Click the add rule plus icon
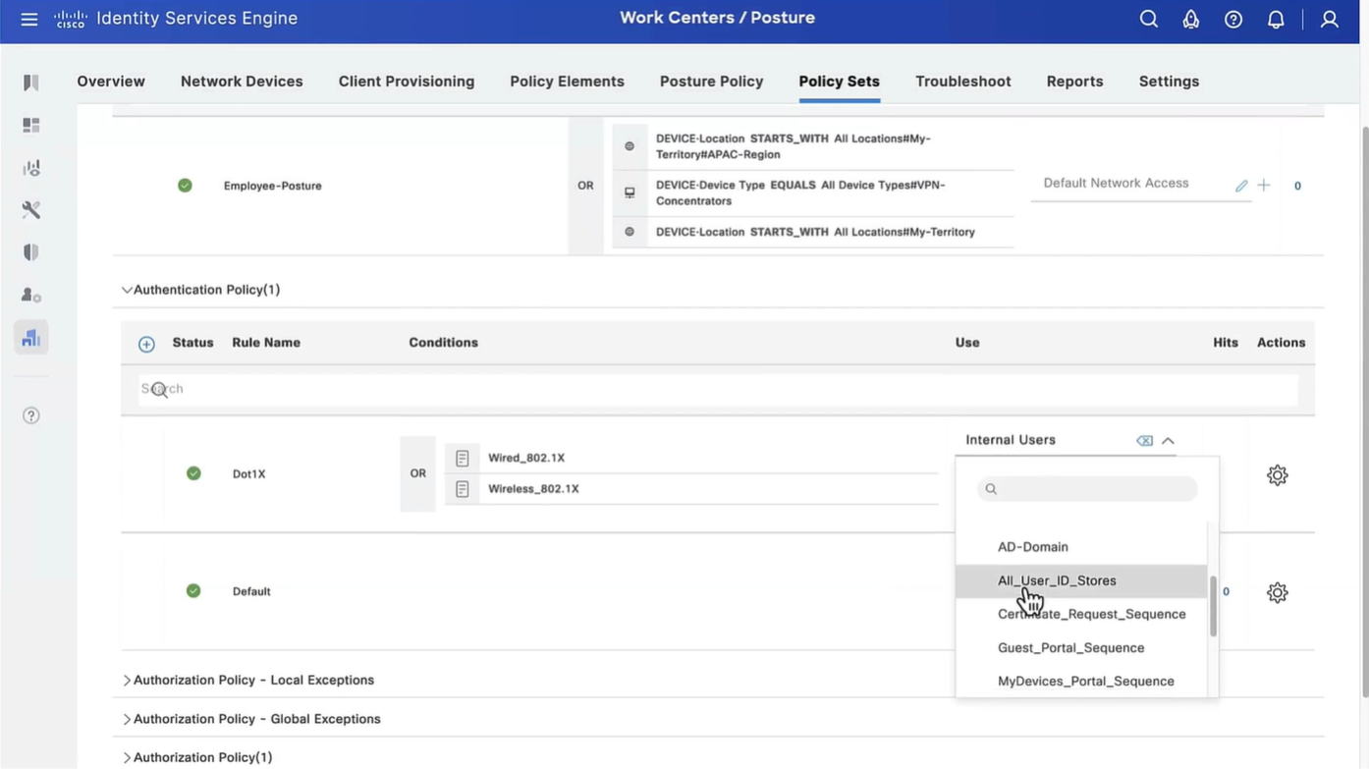 point(146,344)
